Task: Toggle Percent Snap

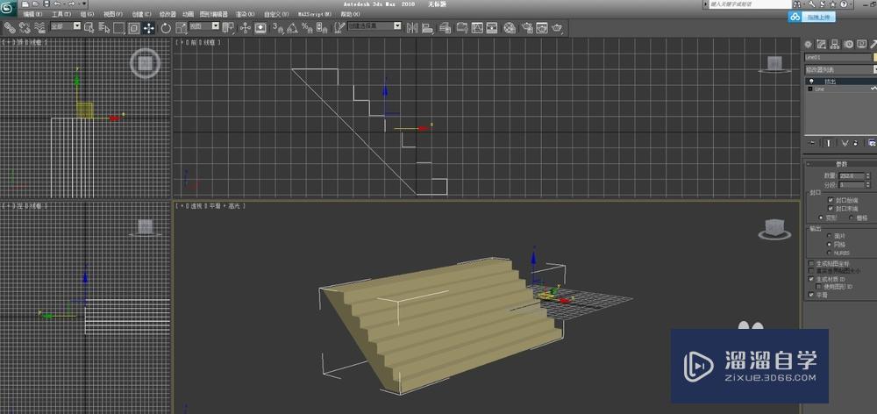Action: [x=306, y=27]
